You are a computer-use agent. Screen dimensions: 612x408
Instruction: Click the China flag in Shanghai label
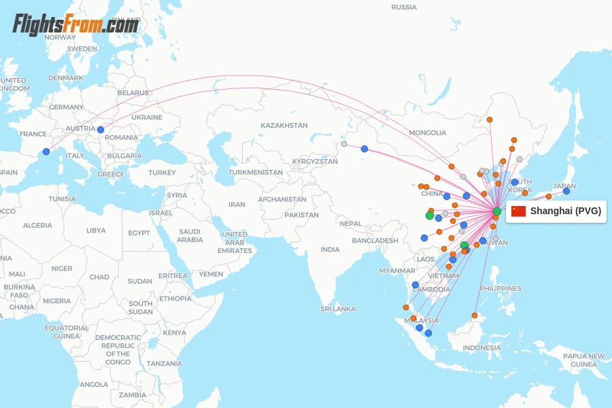pyautogui.click(x=518, y=211)
